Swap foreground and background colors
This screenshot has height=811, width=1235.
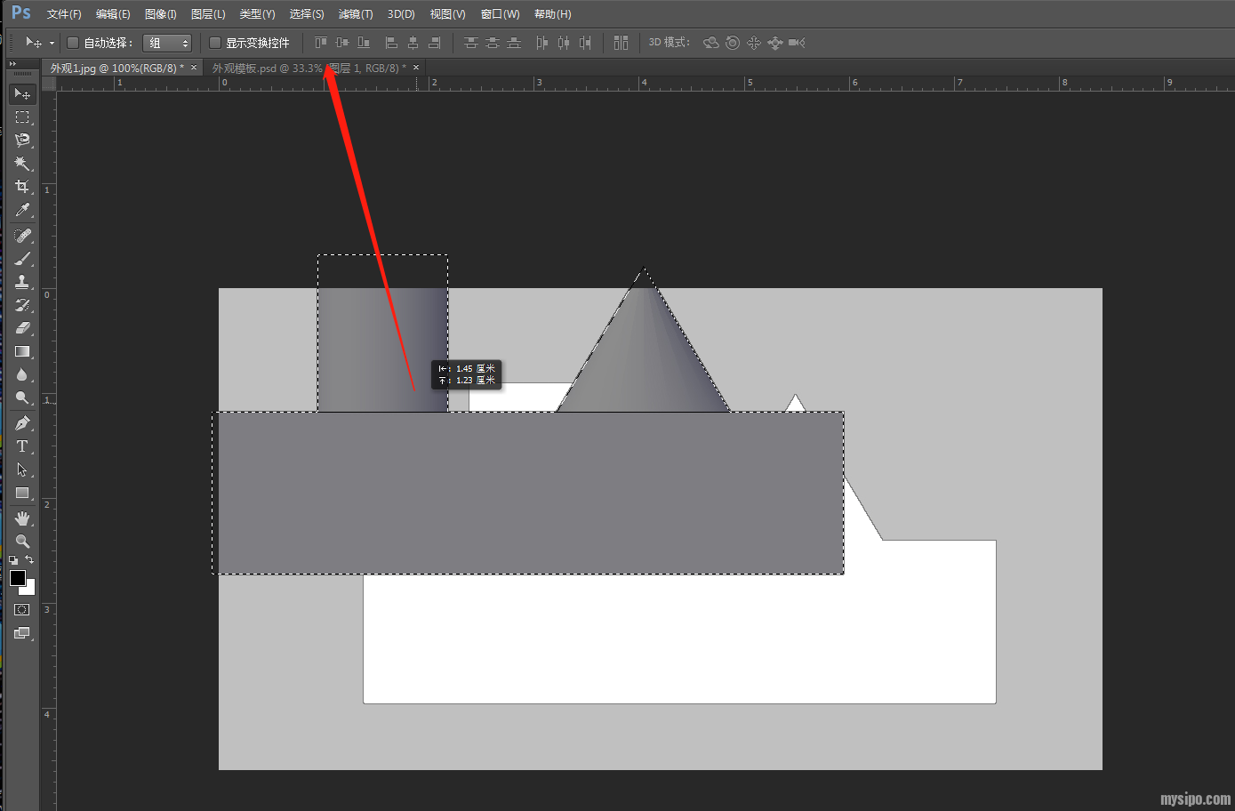29,560
